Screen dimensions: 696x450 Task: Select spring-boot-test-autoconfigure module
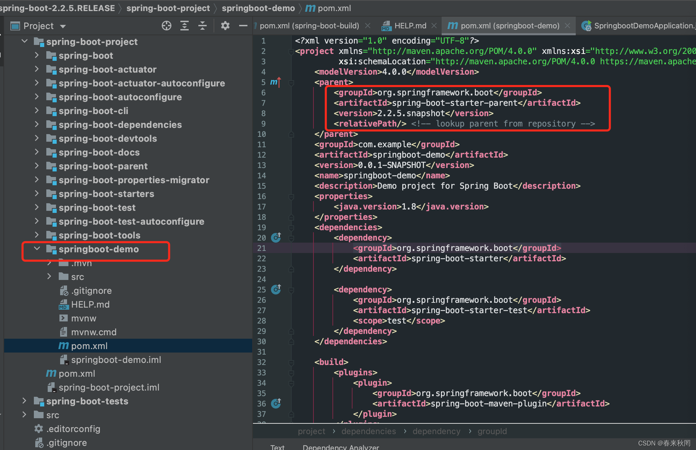point(131,222)
